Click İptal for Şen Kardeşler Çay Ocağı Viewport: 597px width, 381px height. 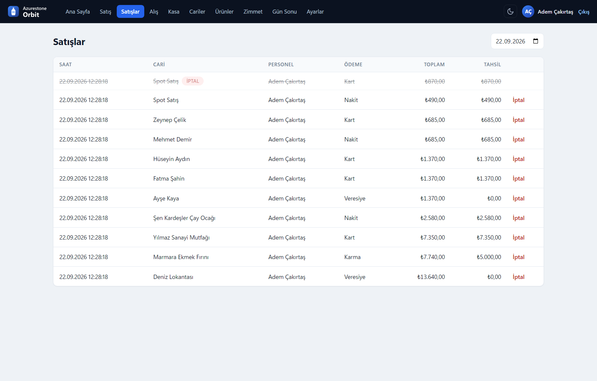pyautogui.click(x=518, y=218)
